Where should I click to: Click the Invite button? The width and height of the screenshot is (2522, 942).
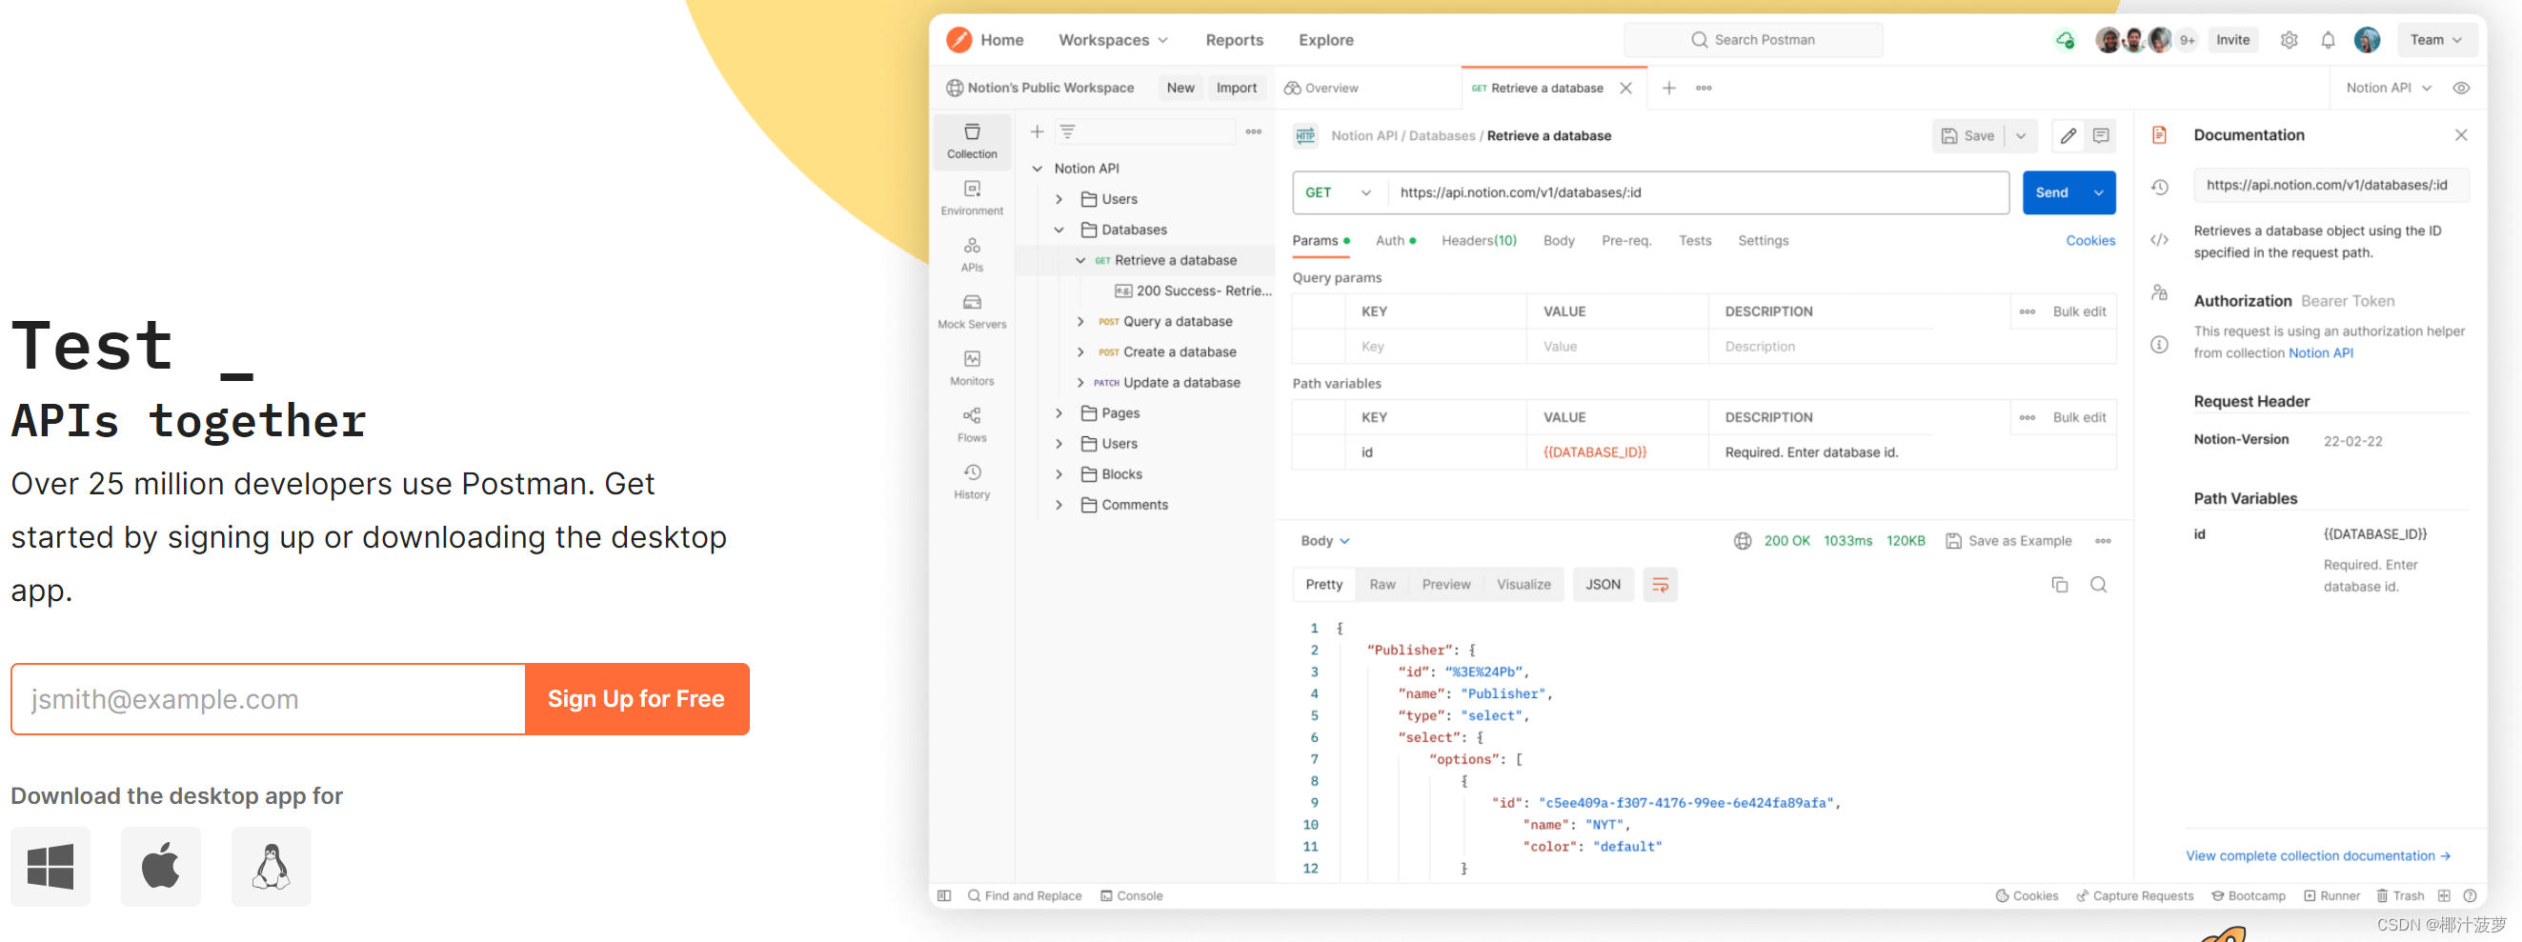pyautogui.click(x=2232, y=40)
